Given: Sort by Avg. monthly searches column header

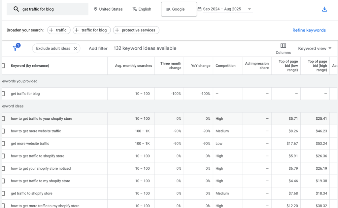Looking at the screenshot, I should pyautogui.click(x=133, y=65).
